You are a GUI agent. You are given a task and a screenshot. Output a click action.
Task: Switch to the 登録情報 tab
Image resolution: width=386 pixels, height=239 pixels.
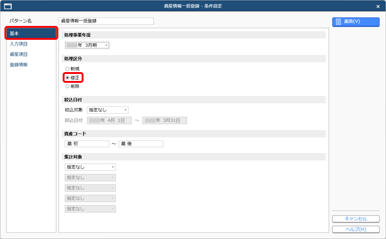(x=19, y=65)
